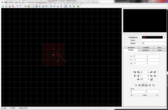This screenshot has width=168, height=110.
Task: Switch to the Xaos tab
Action: point(159,47)
